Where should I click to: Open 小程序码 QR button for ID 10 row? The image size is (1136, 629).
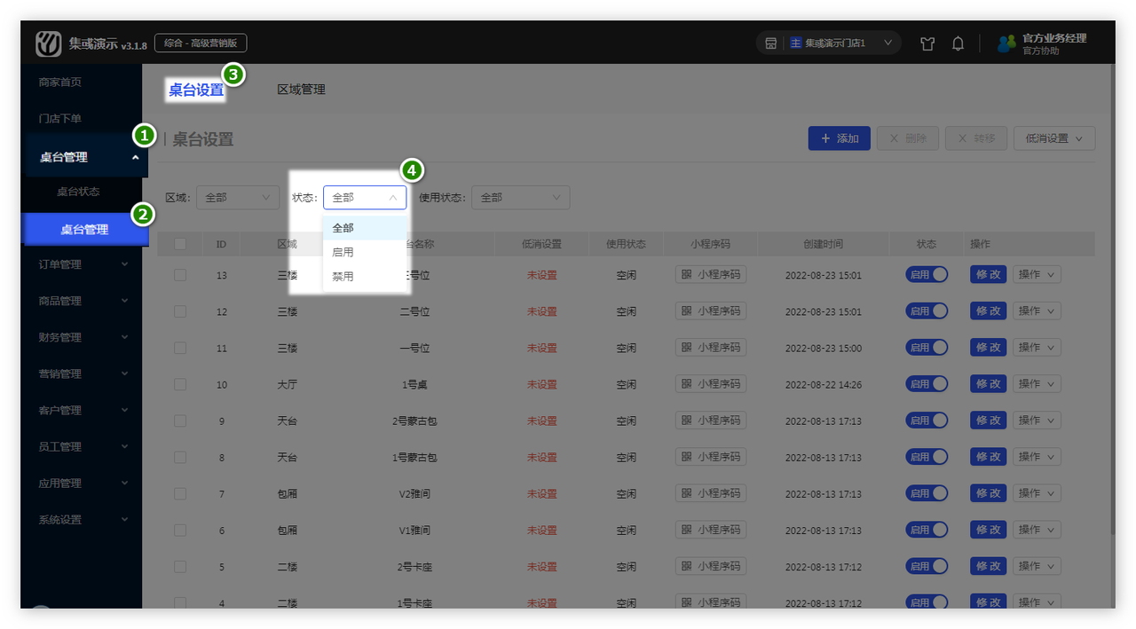[x=710, y=384]
